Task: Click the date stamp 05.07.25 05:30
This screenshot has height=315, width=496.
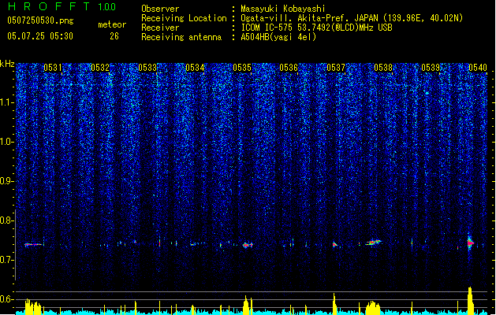Action: pos(40,36)
